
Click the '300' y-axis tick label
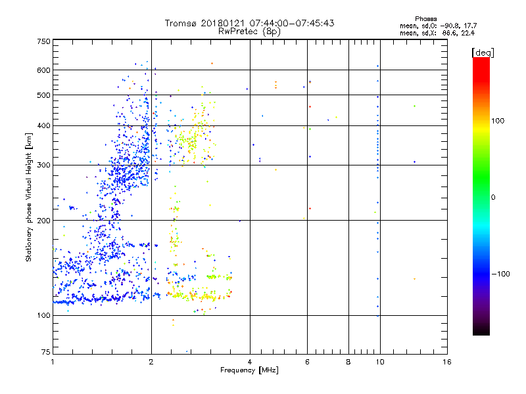pyautogui.click(x=43, y=165)
